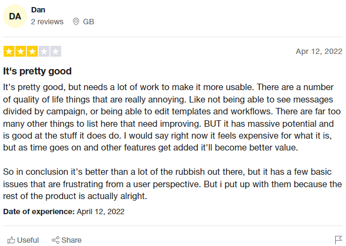Image resolution: width=346 pixels, height=246 pixels.
Task: Click the 2 reviews count
Action: pos(47,22)
